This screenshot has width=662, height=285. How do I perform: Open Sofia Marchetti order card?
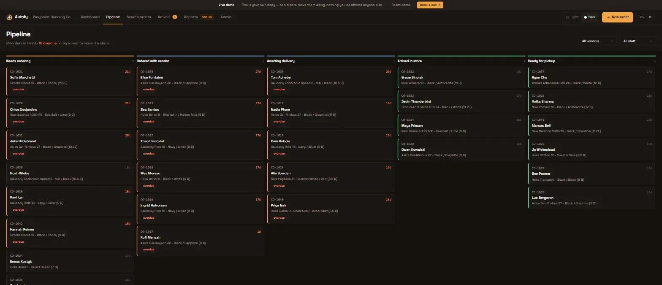pos(70,81)
